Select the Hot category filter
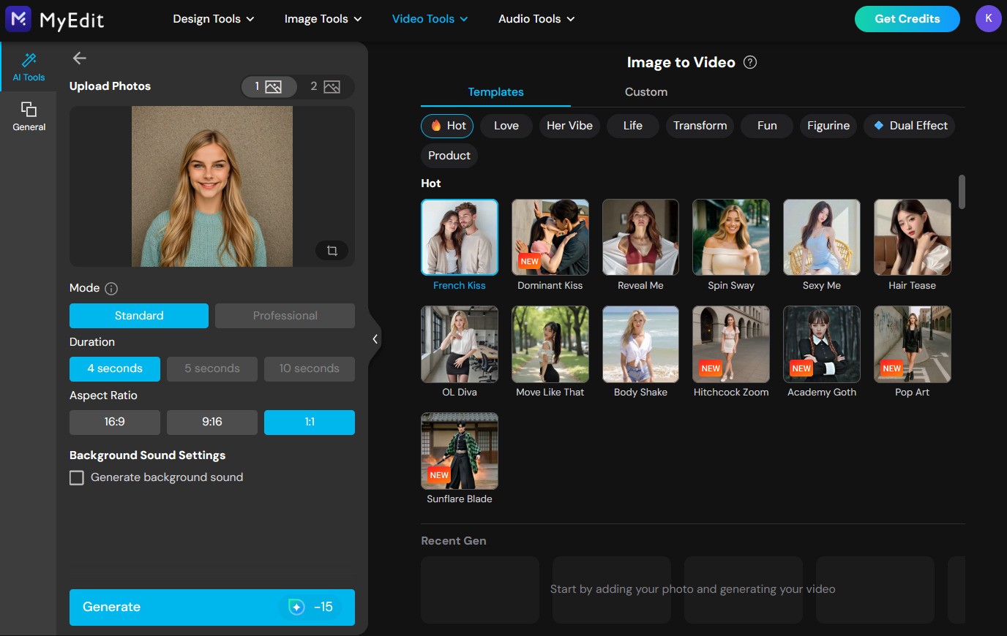 (448, 126)
